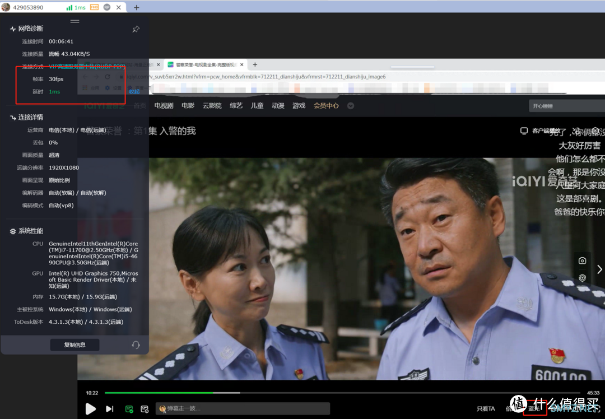Open a new ToDesk connection tab with plus
The height and width of the screenshot is (419, 605).
tap(137, 7)
